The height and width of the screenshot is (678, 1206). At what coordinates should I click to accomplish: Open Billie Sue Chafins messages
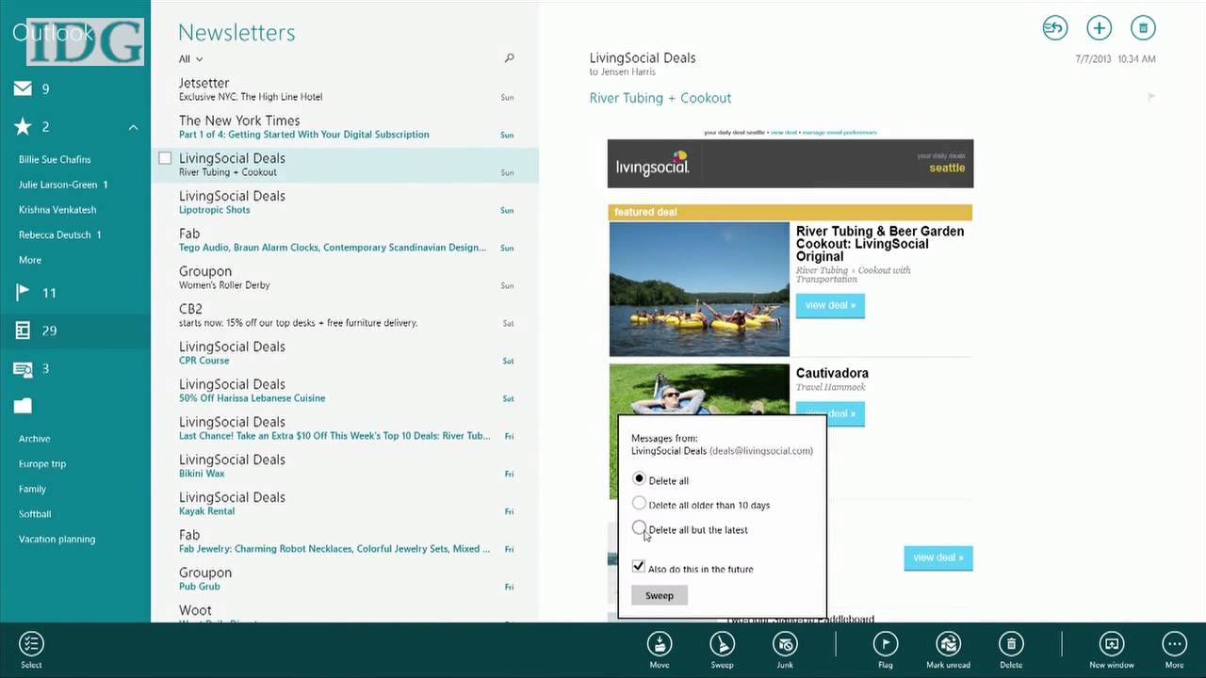click(55, 159)
